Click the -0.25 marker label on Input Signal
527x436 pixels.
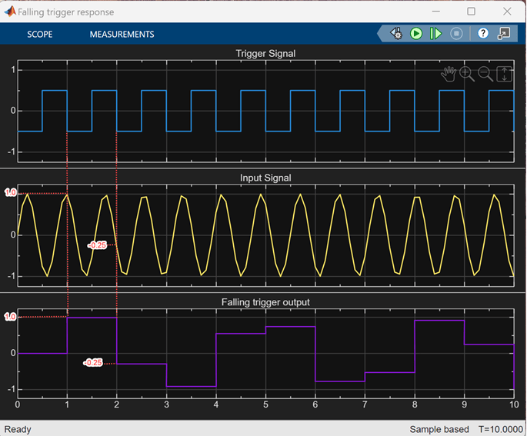point(98,245)
